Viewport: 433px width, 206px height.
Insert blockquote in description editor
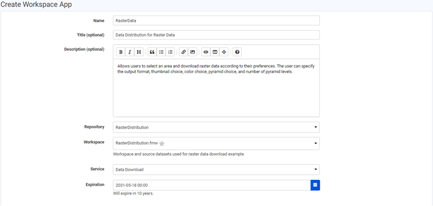[152, 52]
